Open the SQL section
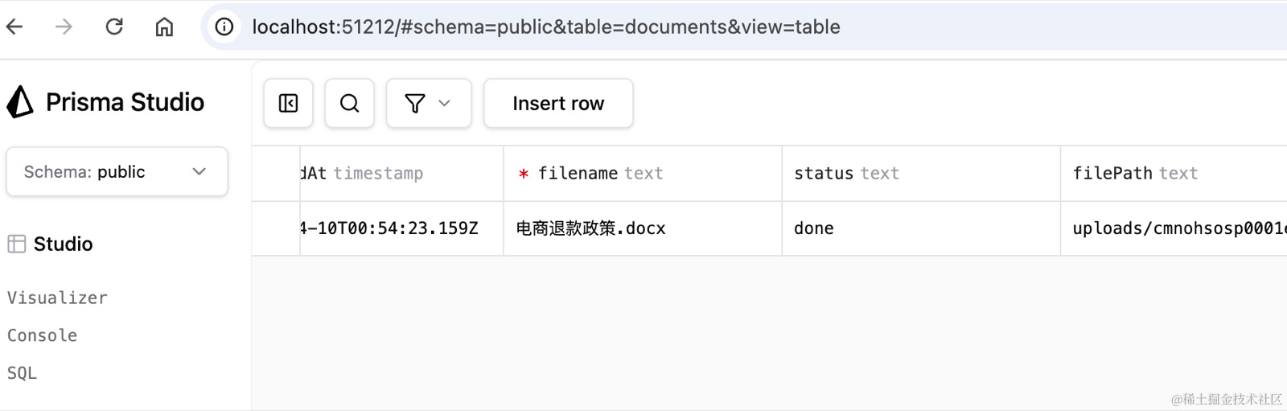The width and height of the screenshot is (1287, 411). point(22,372)
